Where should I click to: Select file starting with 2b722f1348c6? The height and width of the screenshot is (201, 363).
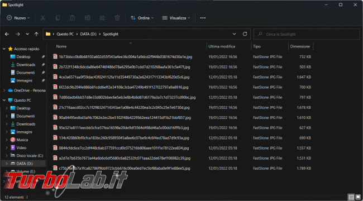[125, 67]
